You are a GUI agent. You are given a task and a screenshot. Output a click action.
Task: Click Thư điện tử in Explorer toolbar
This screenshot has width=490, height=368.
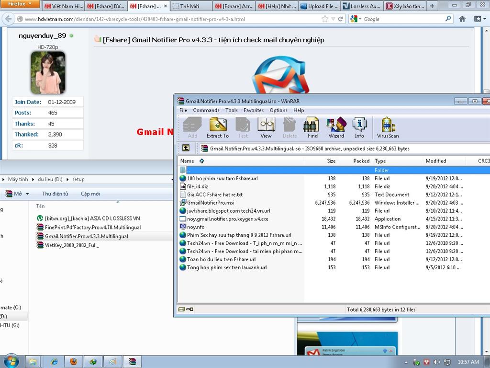tap(55, 194)
